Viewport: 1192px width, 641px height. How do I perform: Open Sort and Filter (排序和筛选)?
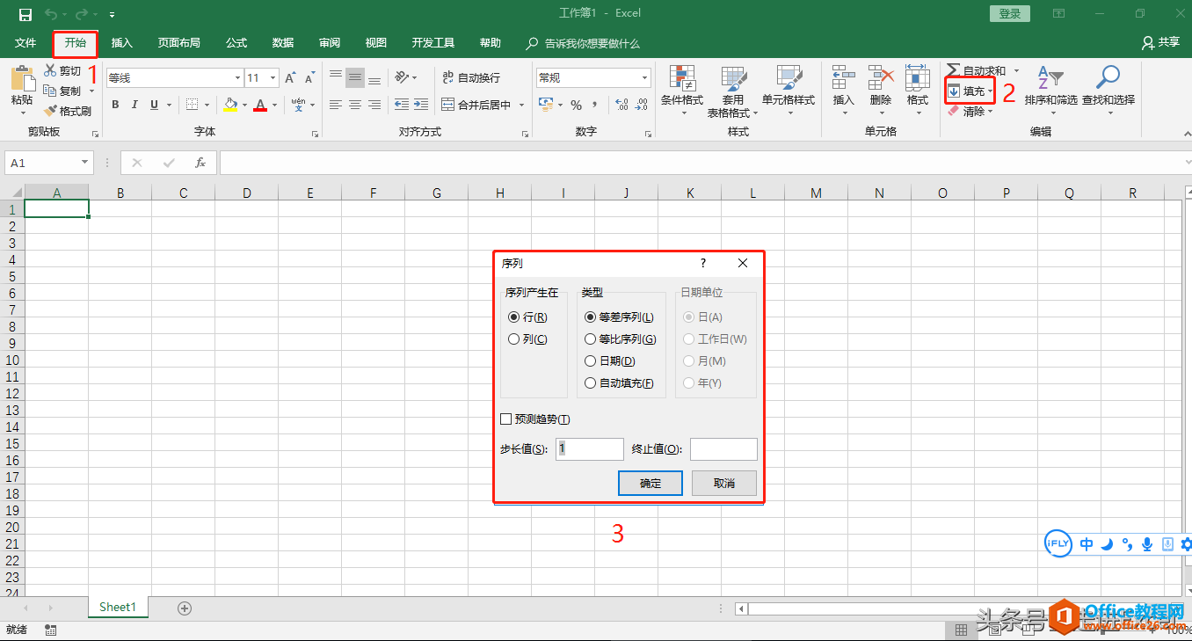pos(1050,91)
